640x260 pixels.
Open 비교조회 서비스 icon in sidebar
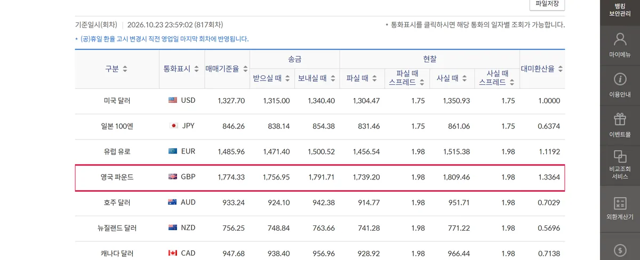pos(620,156)
